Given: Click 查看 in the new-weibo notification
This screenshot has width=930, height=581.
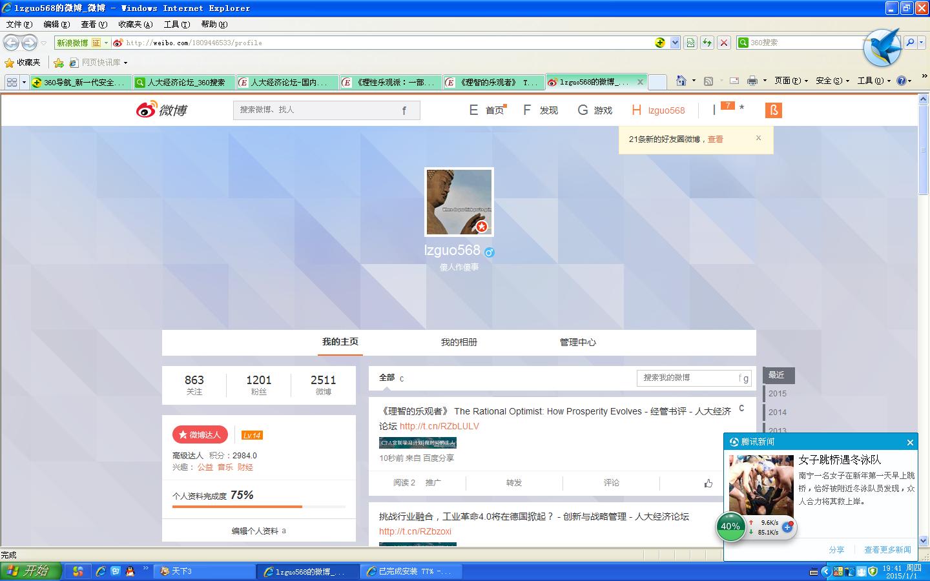Looking at the screenshot, I should 716,139.
